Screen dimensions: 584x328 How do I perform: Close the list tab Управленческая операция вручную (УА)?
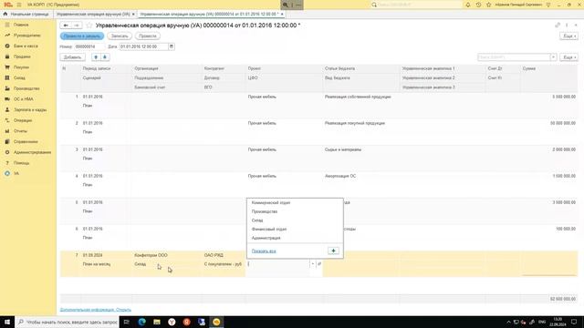click(133, 15)
